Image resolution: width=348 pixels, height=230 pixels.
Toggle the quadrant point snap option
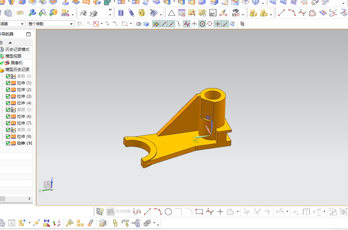click(210, 24)
